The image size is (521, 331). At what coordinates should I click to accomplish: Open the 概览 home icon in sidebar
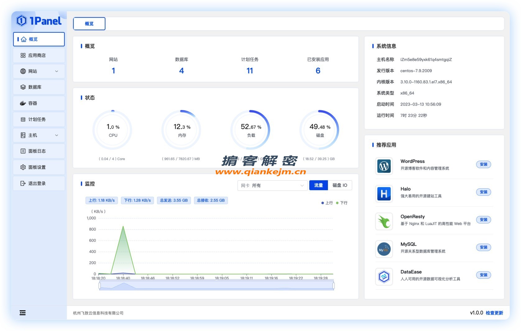click(24, 39)
